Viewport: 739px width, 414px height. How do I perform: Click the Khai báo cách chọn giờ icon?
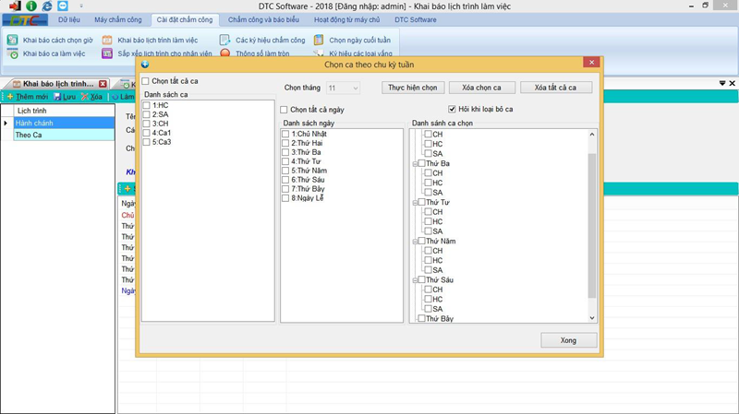point(12,41)
